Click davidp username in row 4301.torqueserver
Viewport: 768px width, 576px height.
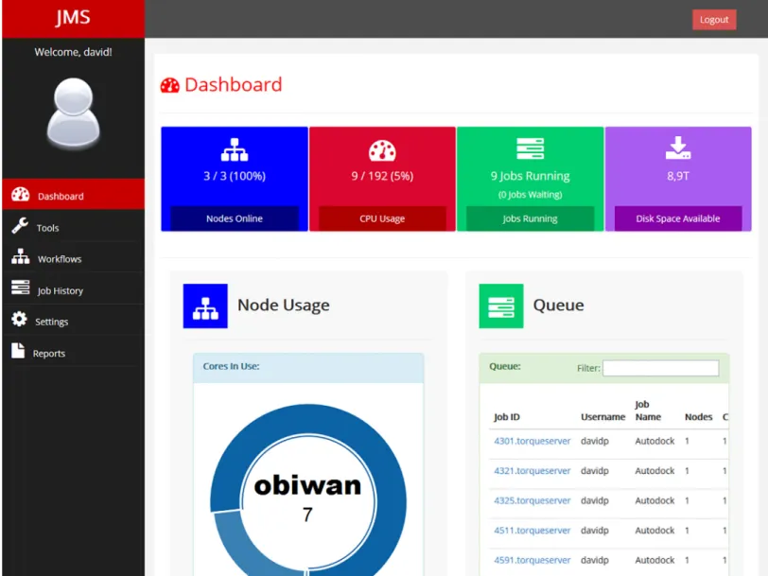tap(595, 441)
